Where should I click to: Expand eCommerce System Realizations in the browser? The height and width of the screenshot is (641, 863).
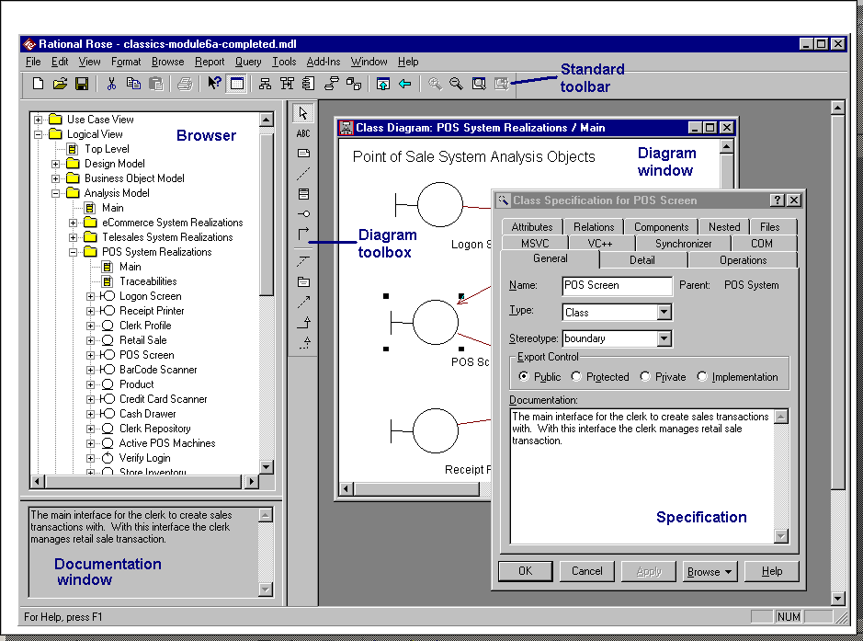pyautogui.click(x=74, y=223)
